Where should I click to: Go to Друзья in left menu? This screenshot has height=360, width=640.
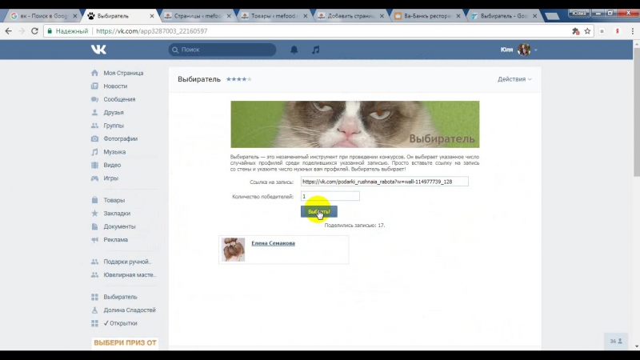click(x=113, y=113)
